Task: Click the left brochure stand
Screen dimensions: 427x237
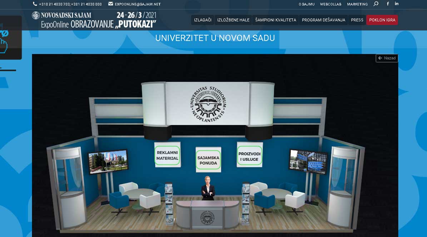Action: coord(169,204)
